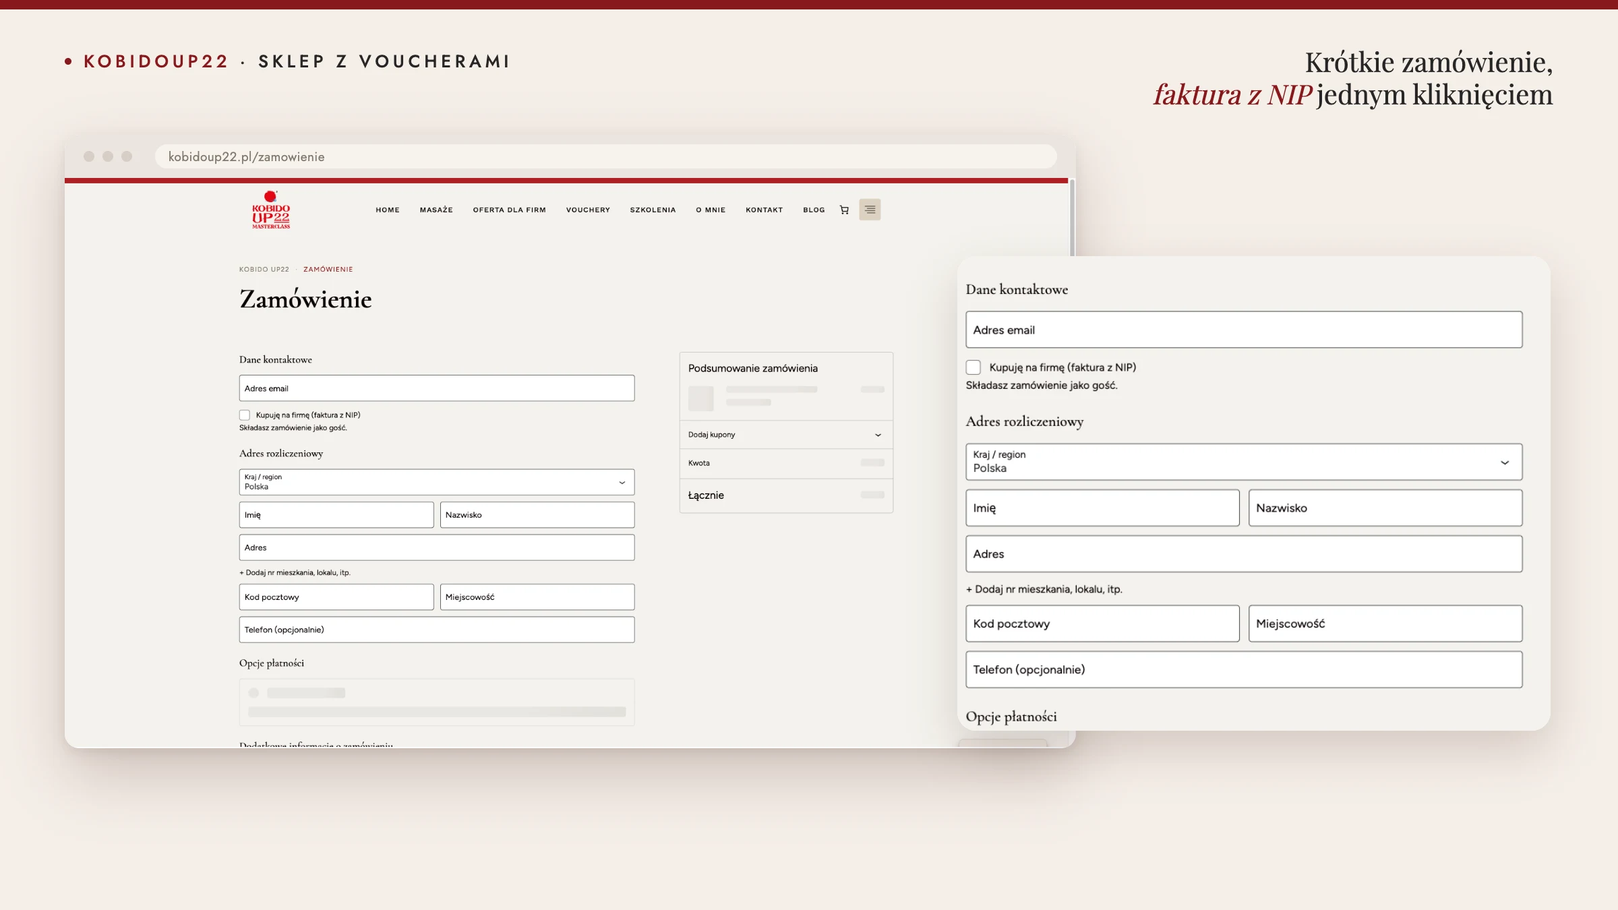Click the Kobido UP22 Masterclass logo

tap(271, 210)
